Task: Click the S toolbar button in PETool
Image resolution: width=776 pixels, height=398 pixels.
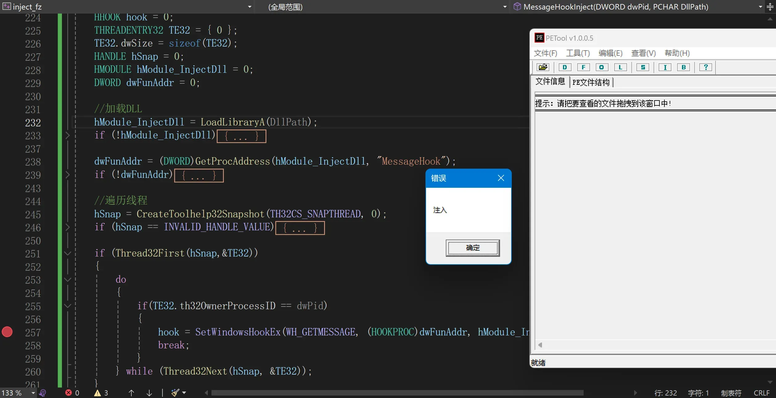Action: [x=643, y=67]
